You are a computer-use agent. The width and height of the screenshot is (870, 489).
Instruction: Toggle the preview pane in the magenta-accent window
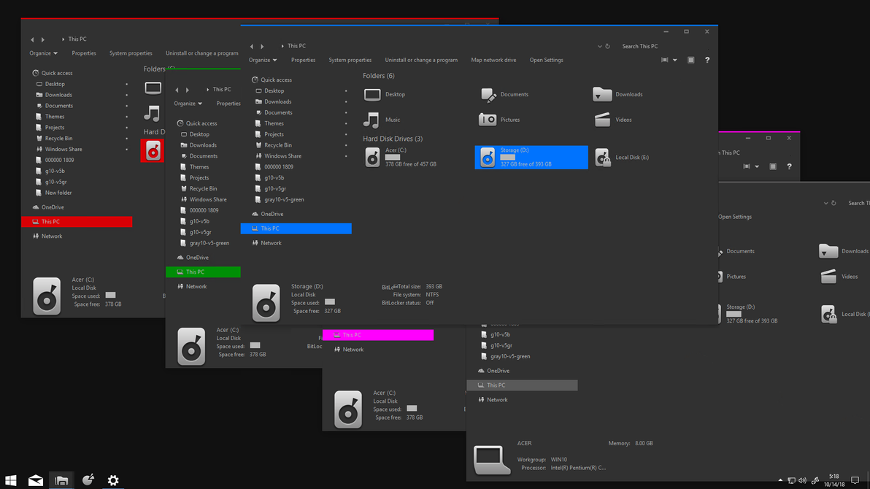(x=772, y=166)
